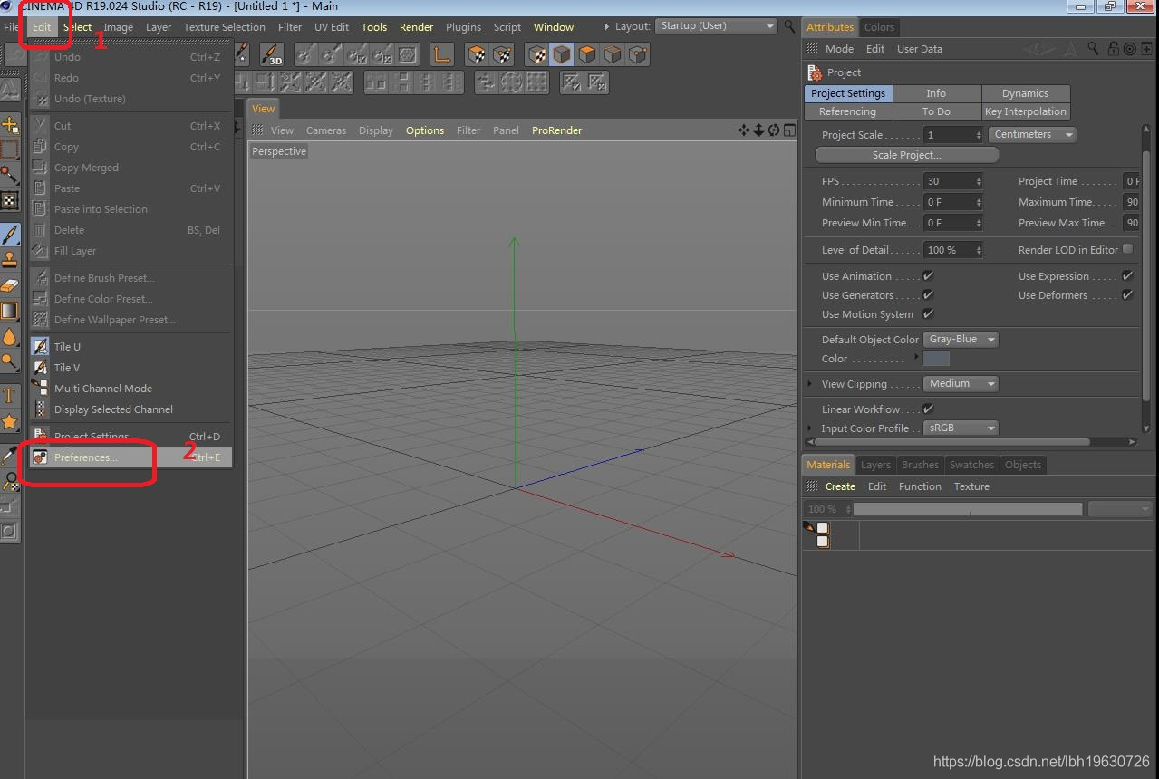Click the Scale Project button
The width and height of the screenshot is (1159, 779).
tap(906, 155)
